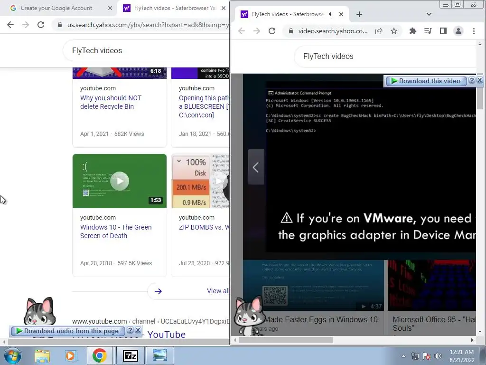Click scroll-right arrow in right window
This screenshot has height=365, width=486.
pos(472,340)
